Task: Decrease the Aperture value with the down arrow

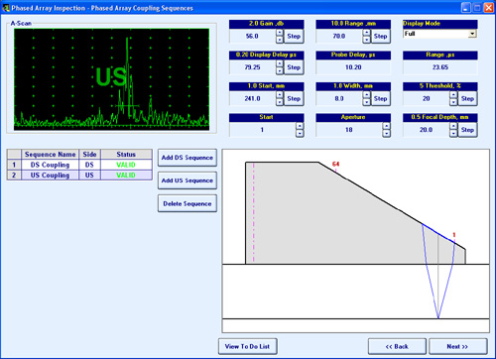Action: (387, 134)
